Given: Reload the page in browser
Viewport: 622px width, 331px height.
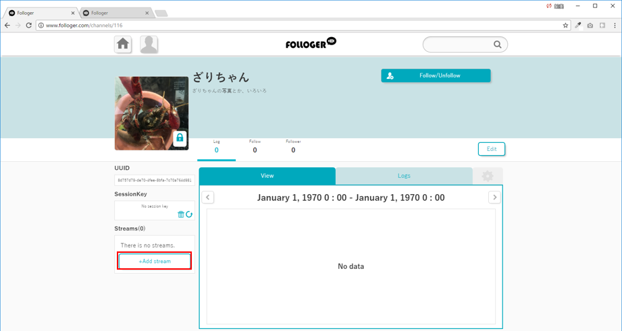Looking at the screenshot, I should [x=28, y=26].
